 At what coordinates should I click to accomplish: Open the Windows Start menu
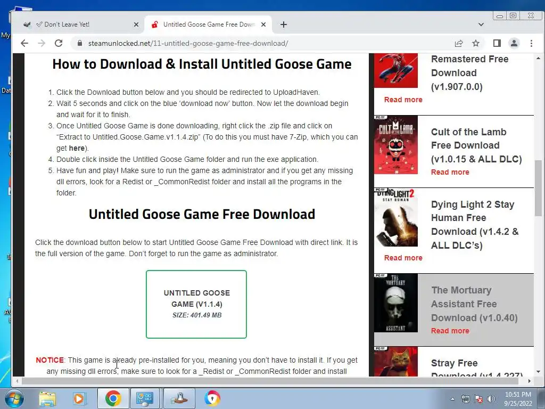click(14, 398)
